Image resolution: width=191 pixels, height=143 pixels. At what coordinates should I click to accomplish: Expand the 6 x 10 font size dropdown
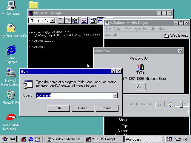(53, 21)
